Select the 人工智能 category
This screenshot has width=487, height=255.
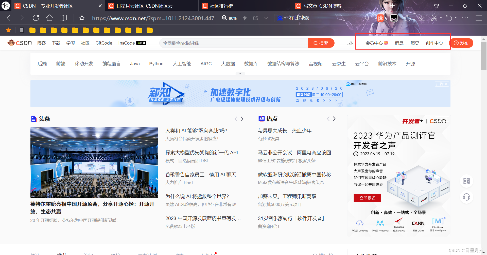[182, 64]
